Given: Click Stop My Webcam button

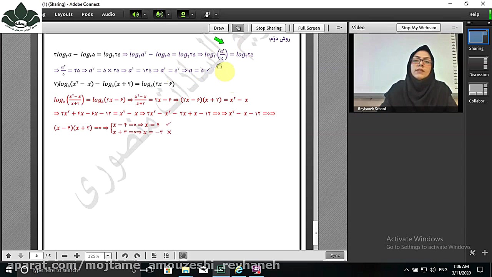Looking at the screenshot, I should point(419,28).
